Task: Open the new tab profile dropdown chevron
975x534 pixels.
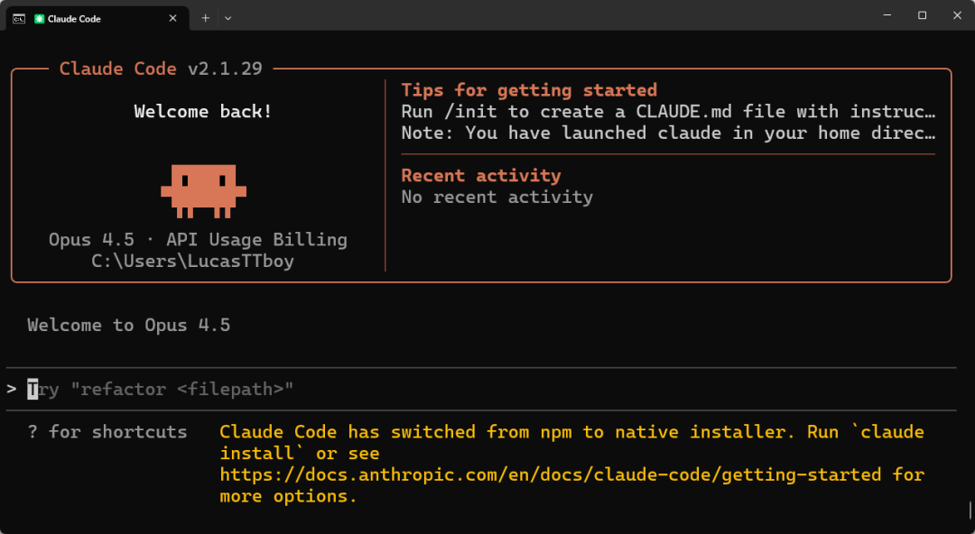Action: coord(228,17)
